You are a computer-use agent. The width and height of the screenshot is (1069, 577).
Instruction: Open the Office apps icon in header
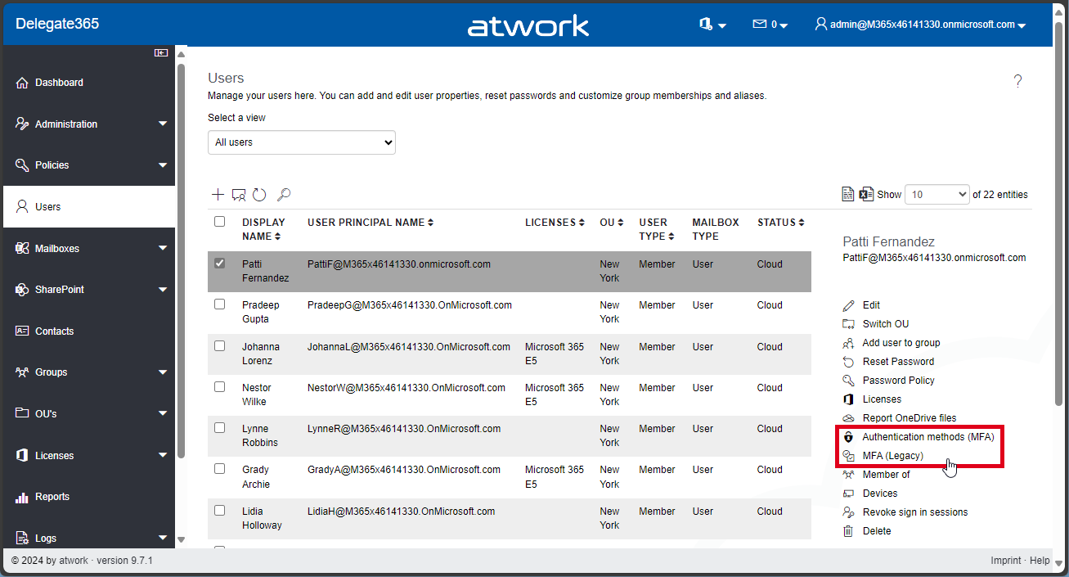point(712,25)
